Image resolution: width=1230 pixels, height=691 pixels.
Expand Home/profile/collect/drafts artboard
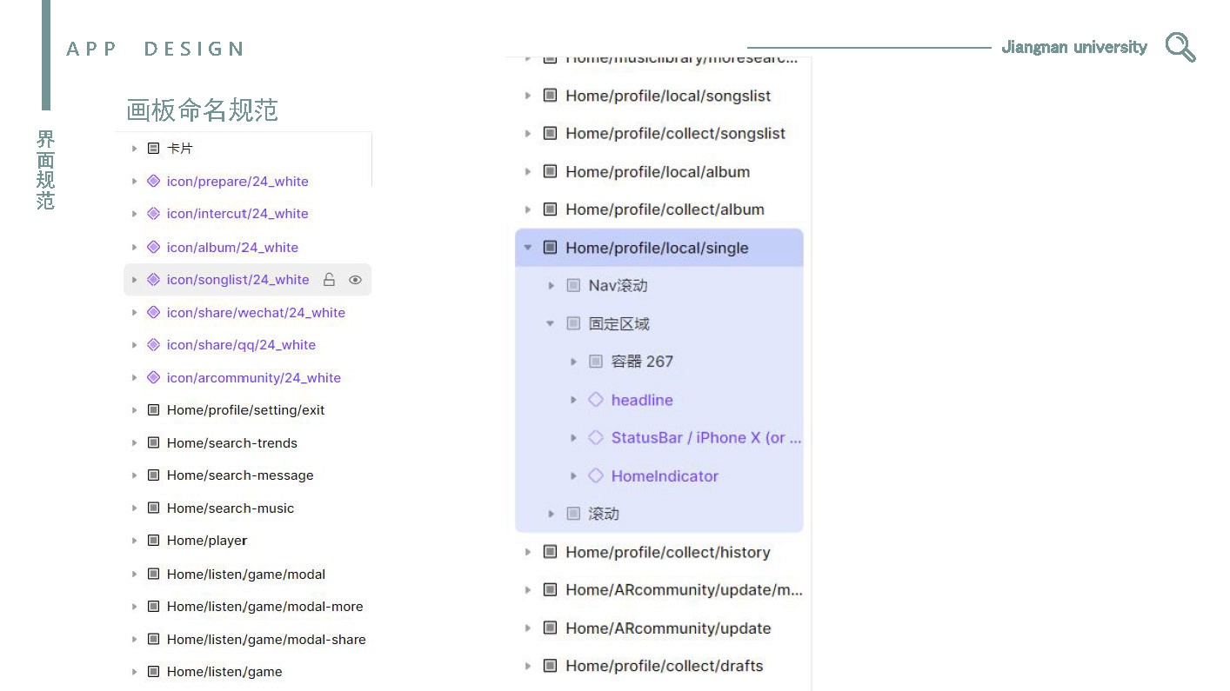(x=527, y=666)
